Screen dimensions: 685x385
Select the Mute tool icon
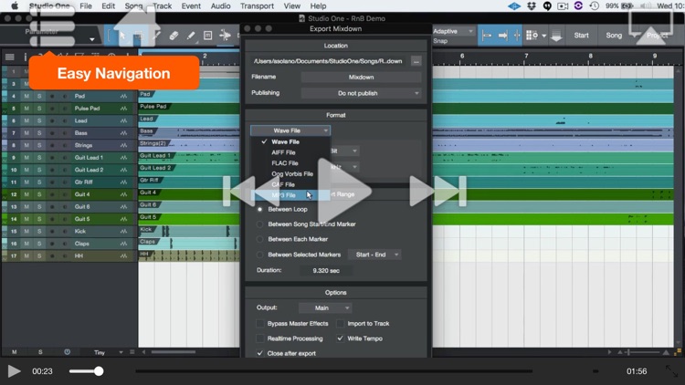click(207, 36)
